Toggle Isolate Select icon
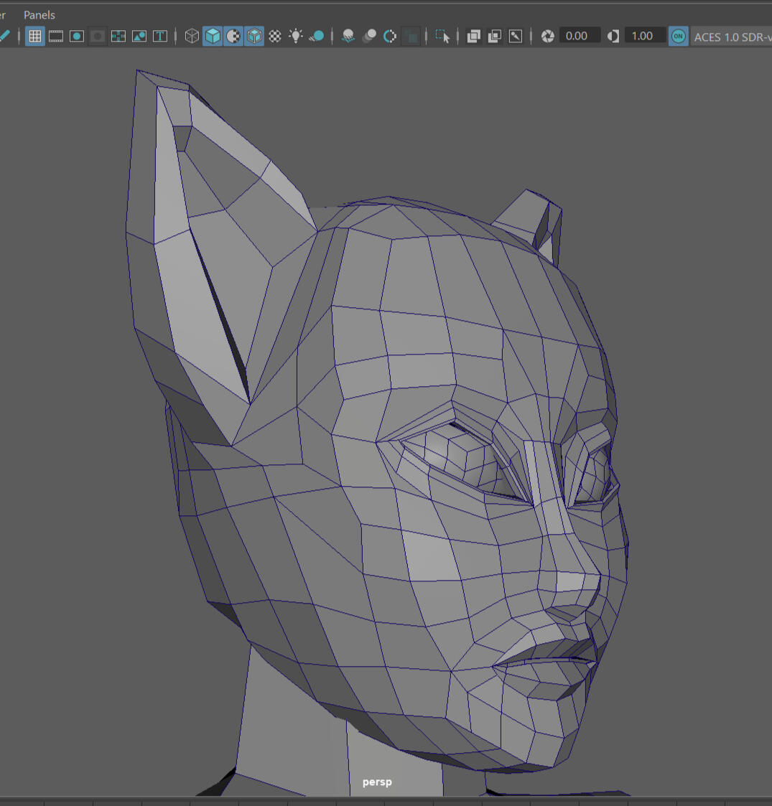The width and height of the screenshot is (772, 806). pyautogui.click(x=442, y=36)
